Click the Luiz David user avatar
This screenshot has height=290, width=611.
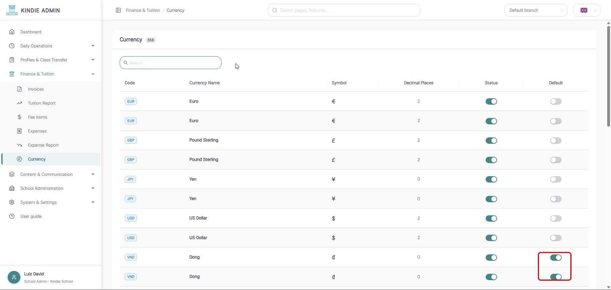pos(14,277)
